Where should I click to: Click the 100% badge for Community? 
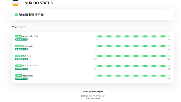pos(19,46)
